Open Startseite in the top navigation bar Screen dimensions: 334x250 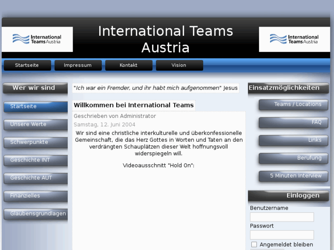[27, 65]
